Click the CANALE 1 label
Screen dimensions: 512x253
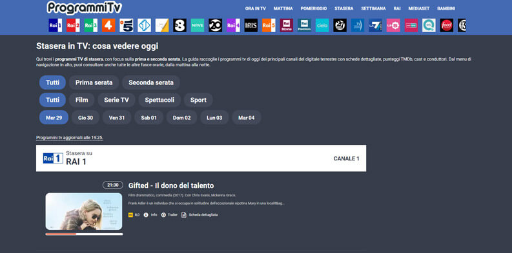point(347,158)
